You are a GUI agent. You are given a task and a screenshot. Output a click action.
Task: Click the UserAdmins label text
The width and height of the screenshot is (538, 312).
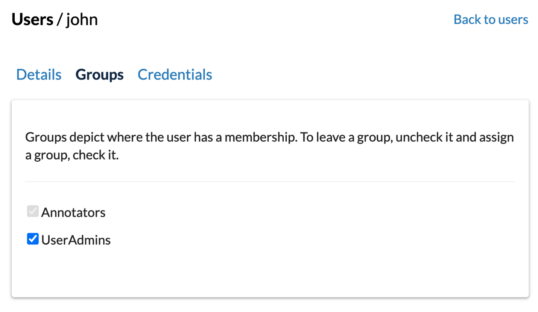(x=76, y=240)
